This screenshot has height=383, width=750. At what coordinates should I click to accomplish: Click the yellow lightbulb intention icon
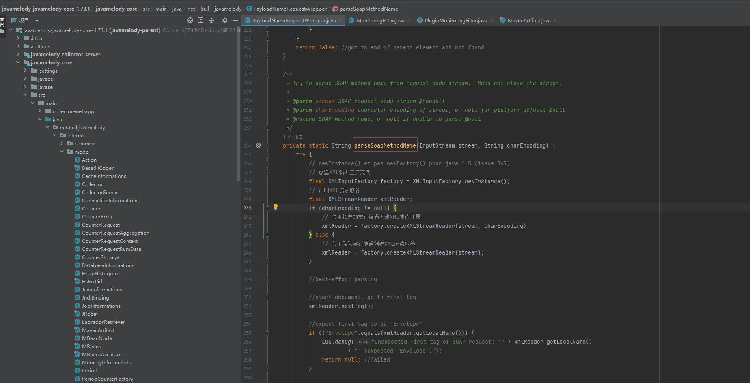click(x=276, y=207)
